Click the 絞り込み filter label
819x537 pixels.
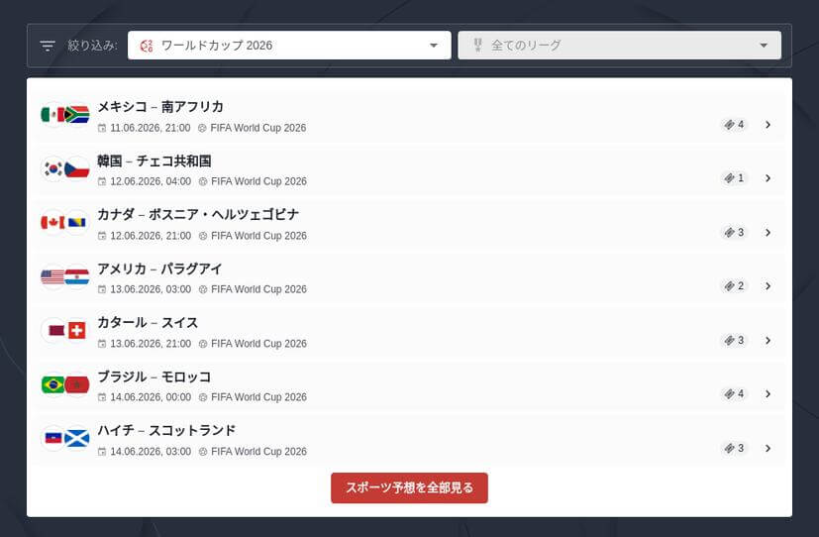pos(92,46)
